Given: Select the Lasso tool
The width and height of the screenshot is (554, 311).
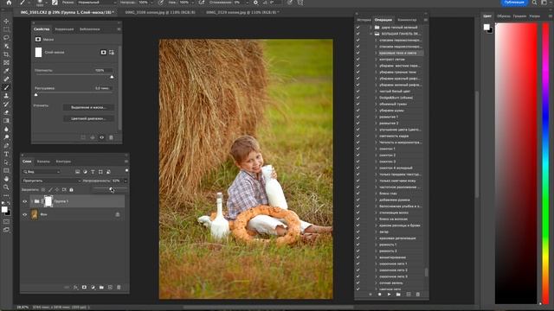Looking at the screenshot, I should [6, 38].
